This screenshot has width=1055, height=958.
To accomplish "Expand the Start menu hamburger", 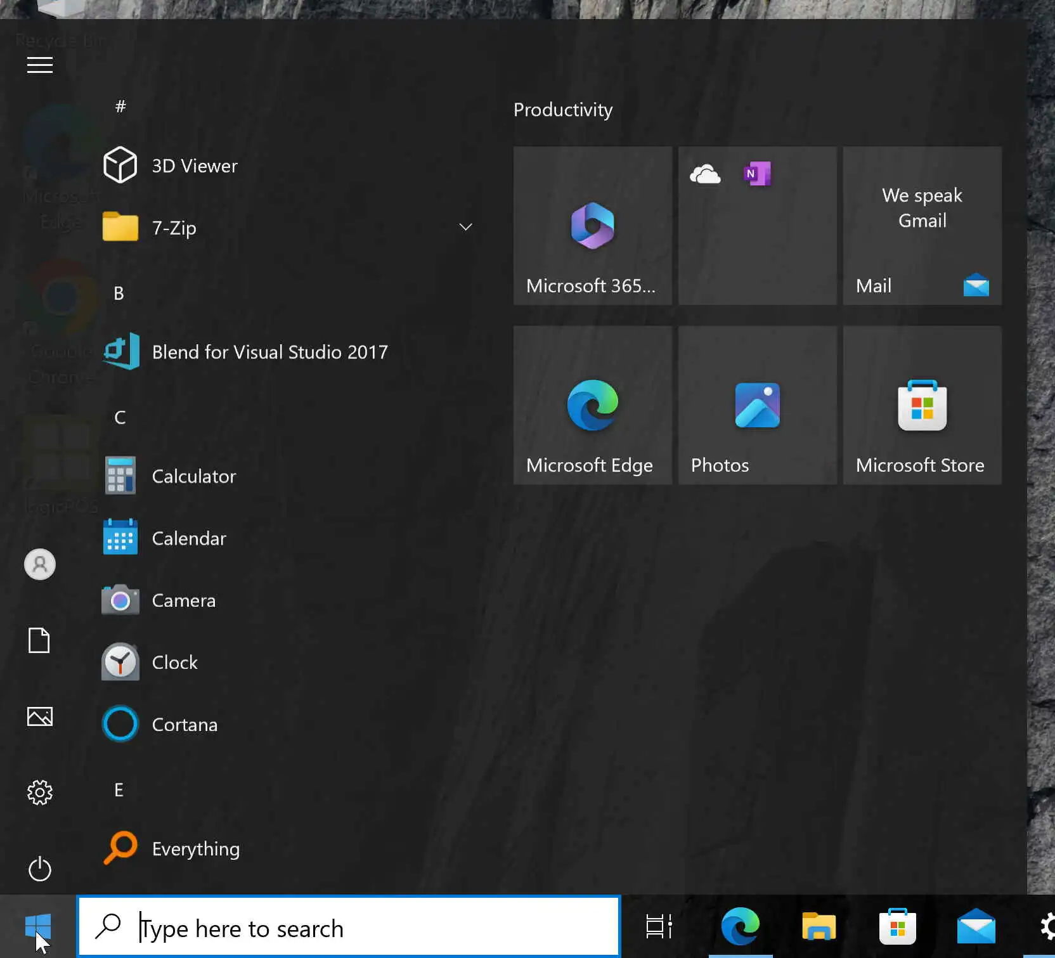I will coord(40,65).
